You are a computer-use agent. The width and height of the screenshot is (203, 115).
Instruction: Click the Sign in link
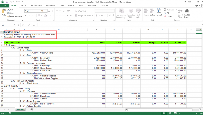(197, 5)
